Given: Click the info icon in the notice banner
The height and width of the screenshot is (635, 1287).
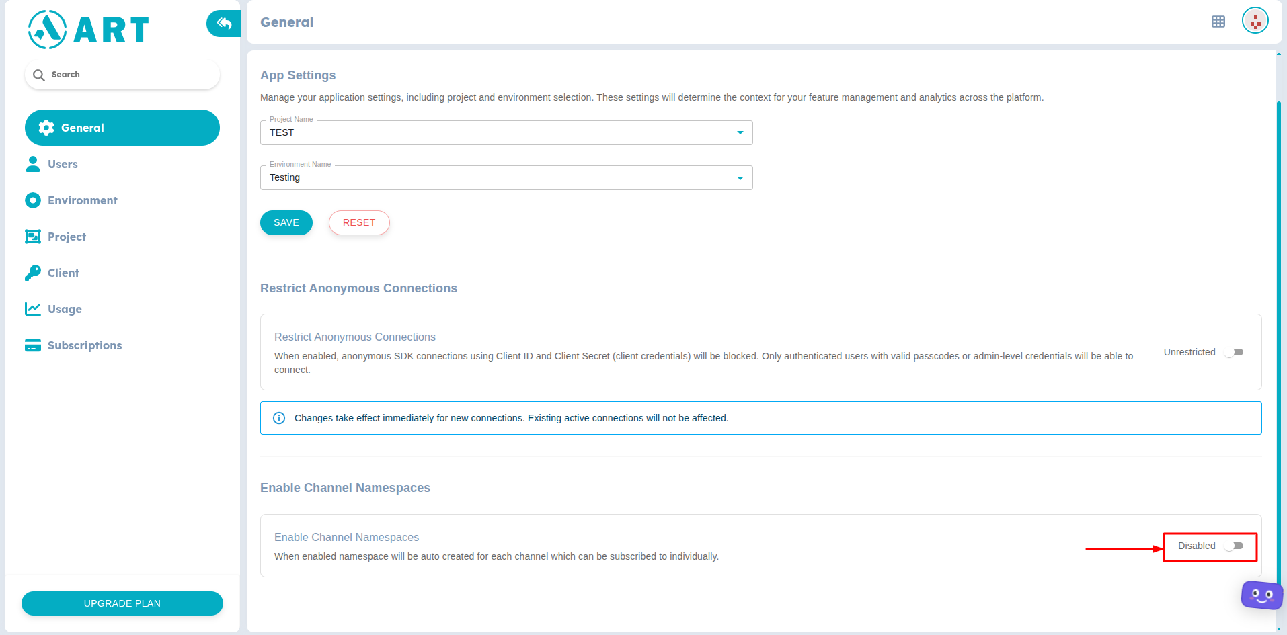Looking at the screenshot, I should click(279, 418).
